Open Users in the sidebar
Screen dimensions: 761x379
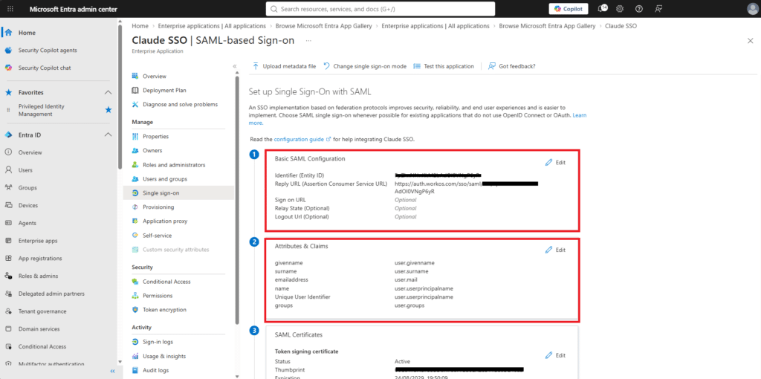click(25, 170)
